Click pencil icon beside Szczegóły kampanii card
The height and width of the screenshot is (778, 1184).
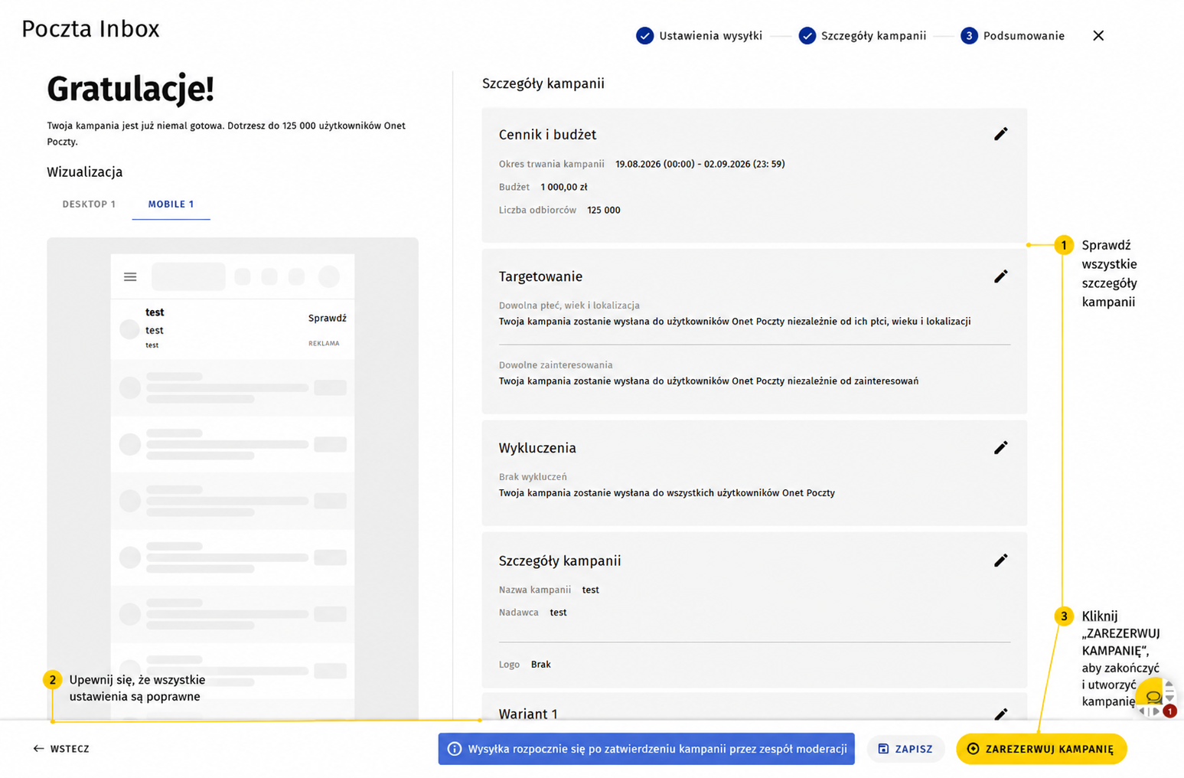tap(1000, 561)
